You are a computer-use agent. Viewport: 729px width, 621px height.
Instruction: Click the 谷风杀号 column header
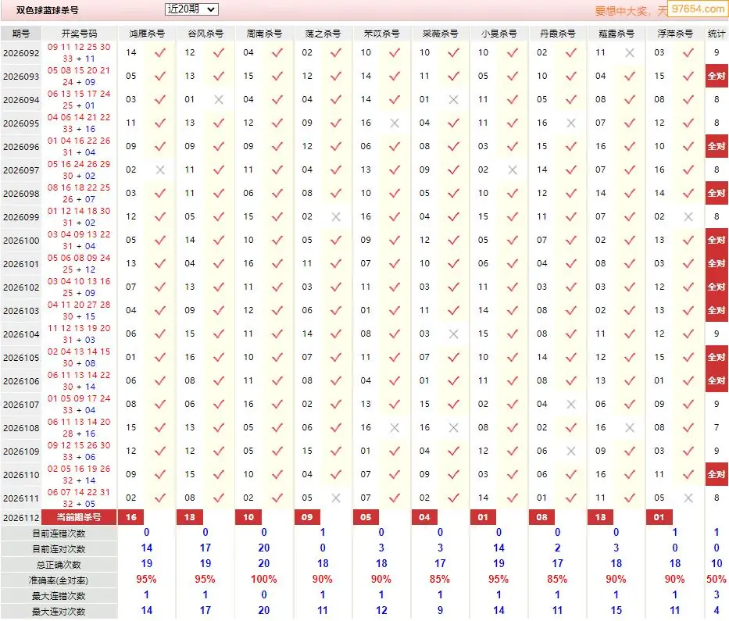tap(205, 34)
